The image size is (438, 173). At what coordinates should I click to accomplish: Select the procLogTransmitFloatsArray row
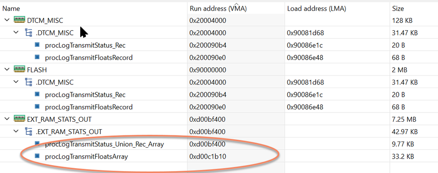coord(219,156)
